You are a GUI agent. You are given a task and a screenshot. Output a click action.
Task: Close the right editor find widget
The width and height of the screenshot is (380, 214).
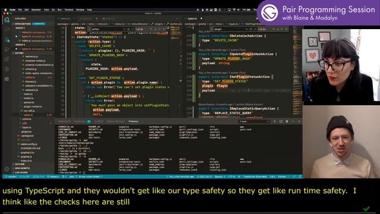[x=286, y=29]
